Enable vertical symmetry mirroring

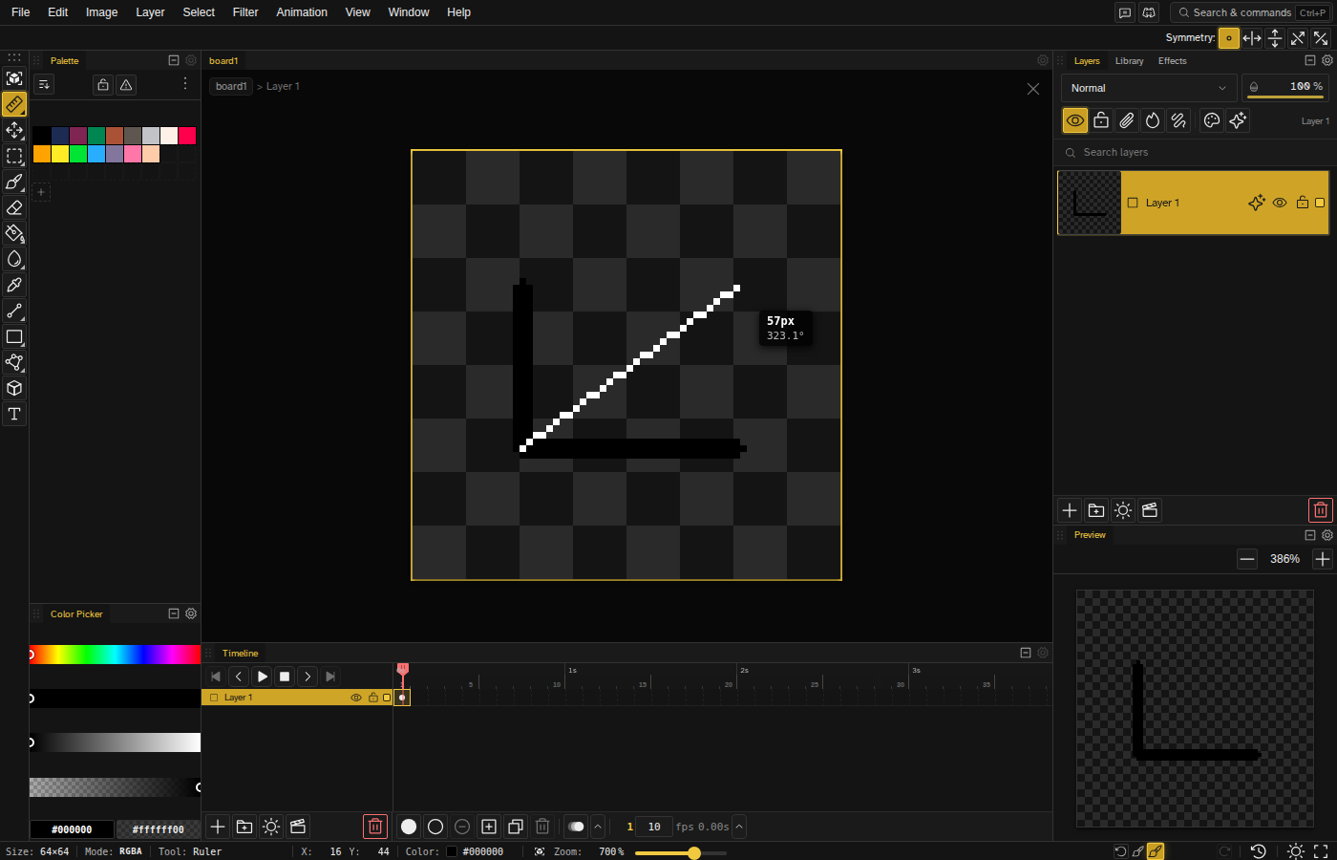[x=1275, y=38]
